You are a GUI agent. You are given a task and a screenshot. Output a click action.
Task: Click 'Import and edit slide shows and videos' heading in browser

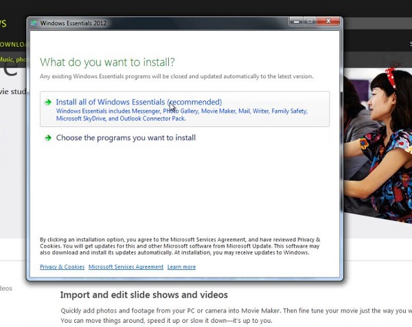pos(144,295)
